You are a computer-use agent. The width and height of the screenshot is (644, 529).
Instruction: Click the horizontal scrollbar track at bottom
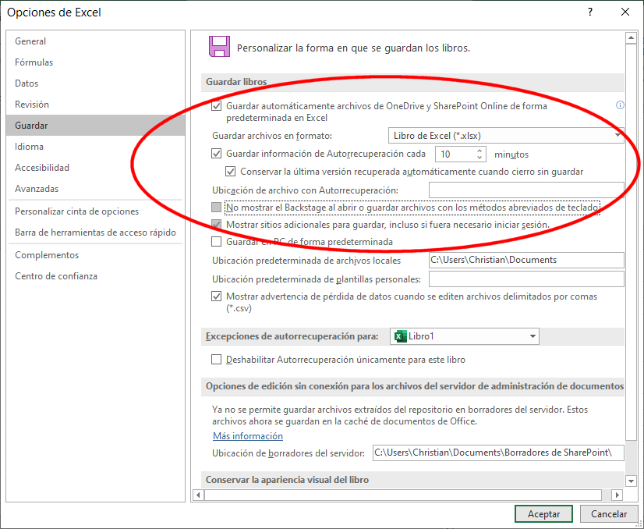(405, 495)
